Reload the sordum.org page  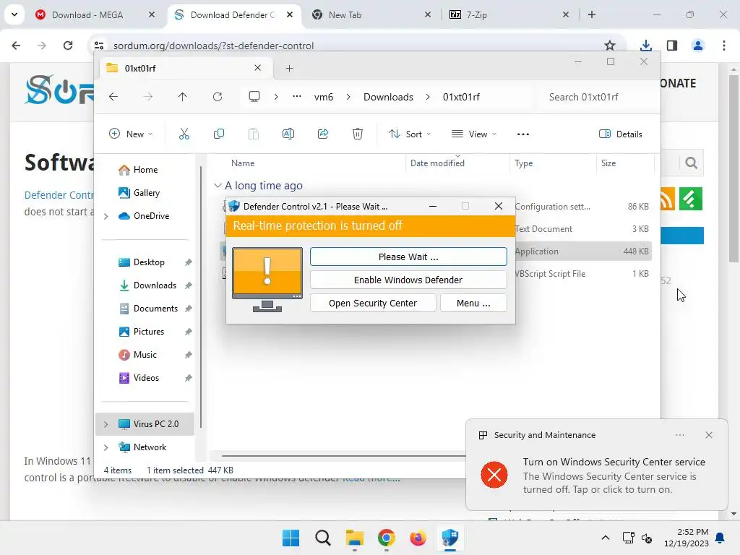(68, 46)
